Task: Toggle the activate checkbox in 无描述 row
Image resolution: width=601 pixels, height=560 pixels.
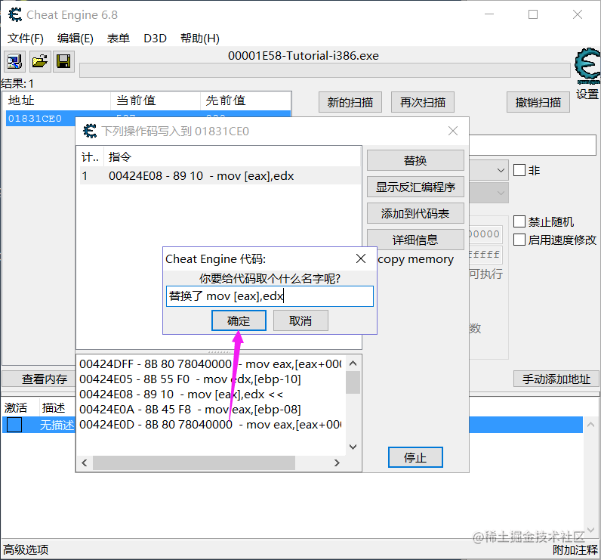Action: click(14, 425)
